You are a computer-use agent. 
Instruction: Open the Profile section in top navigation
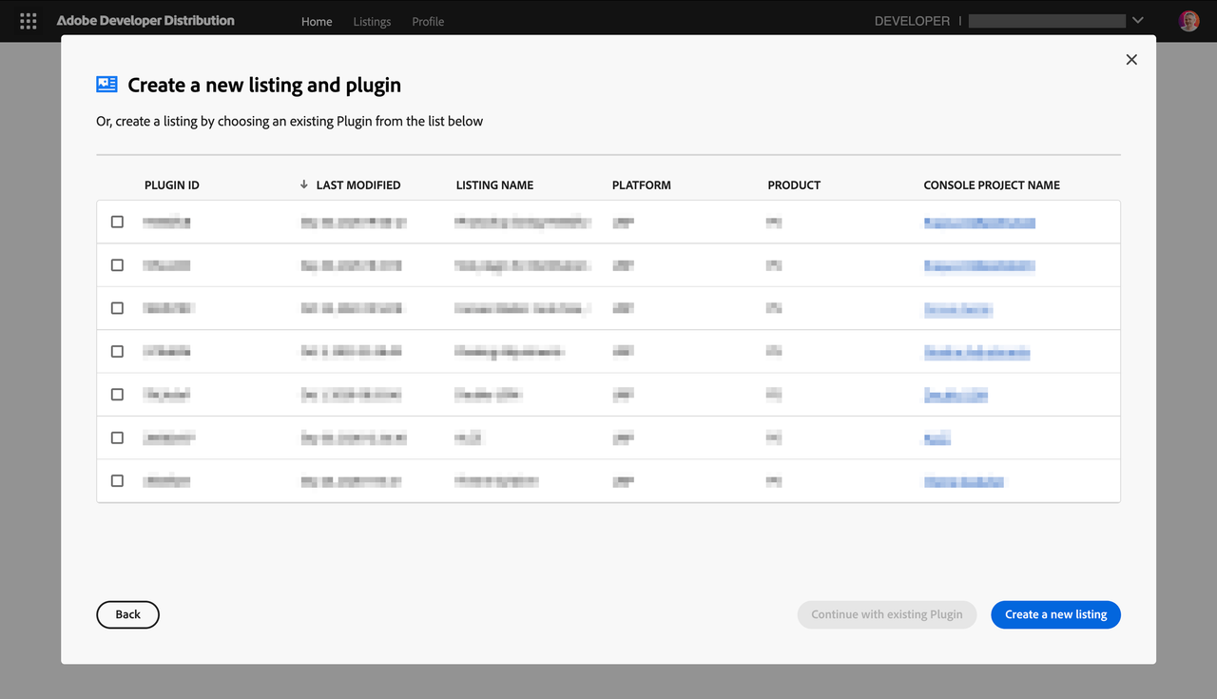click(x=428, y=21)
